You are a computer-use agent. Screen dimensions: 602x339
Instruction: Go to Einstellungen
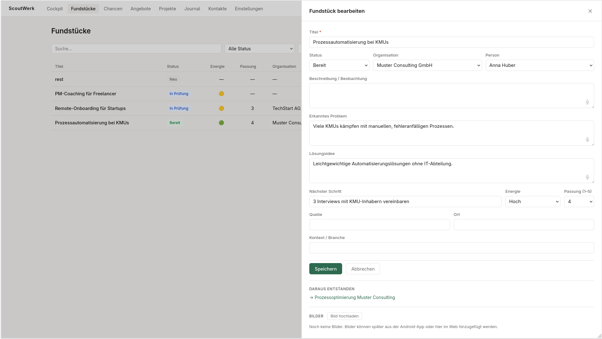[249, 9]
